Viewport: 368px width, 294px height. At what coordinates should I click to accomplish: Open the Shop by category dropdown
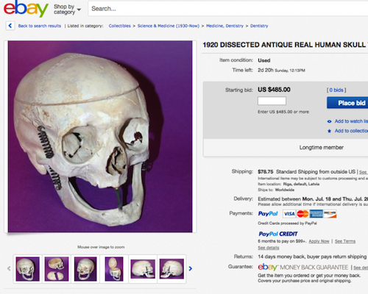pos(67,10)
